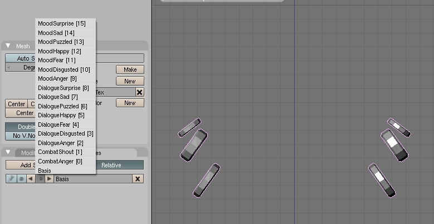Go to previous shape key arrow
This screenshot has width=434, height=224.
tap(30, 179)
